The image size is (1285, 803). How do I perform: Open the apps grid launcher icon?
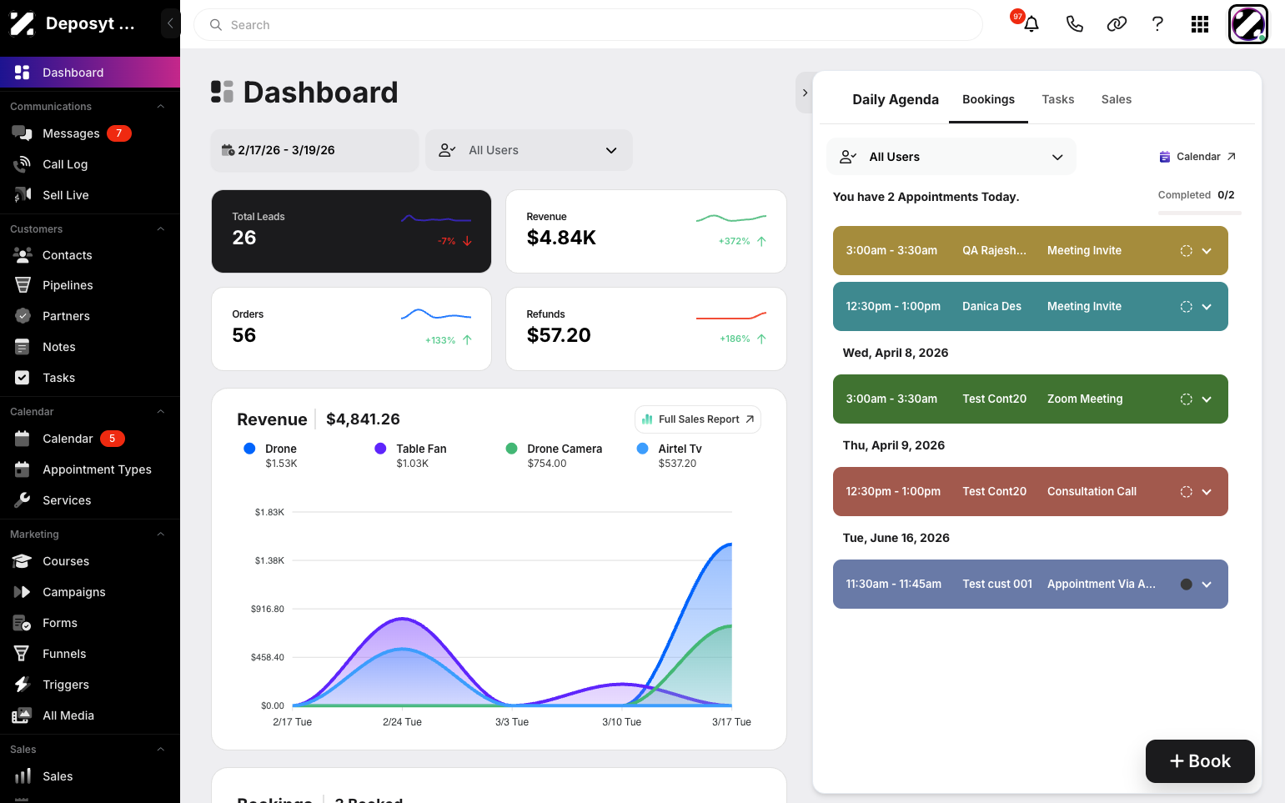pos(1200,24)
